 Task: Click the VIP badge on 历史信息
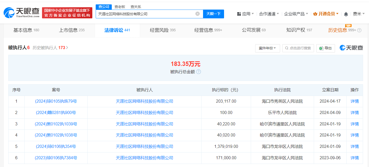[x=348, y=26]
